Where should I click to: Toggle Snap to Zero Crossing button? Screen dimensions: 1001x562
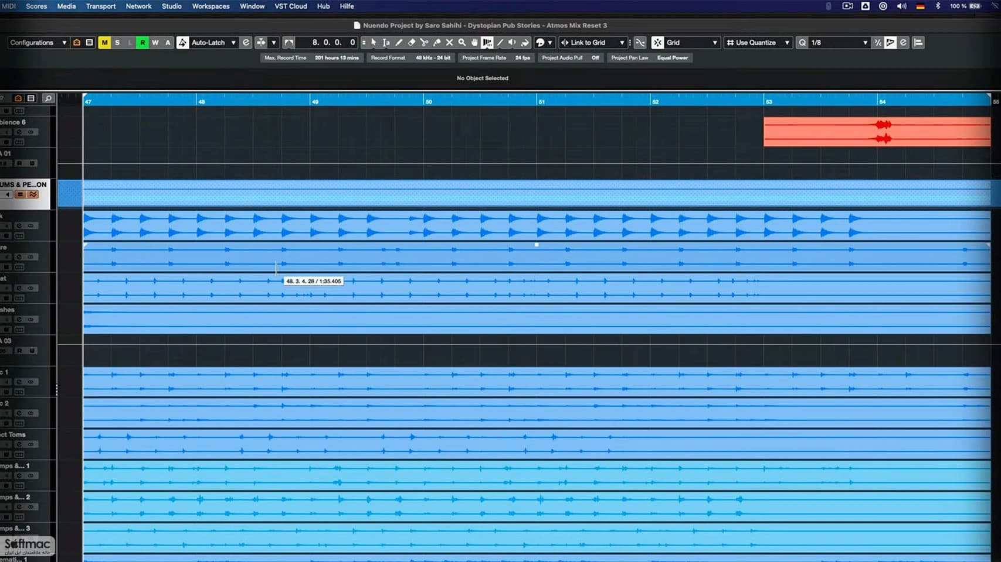pyautogui.click(x=640, y=43)
